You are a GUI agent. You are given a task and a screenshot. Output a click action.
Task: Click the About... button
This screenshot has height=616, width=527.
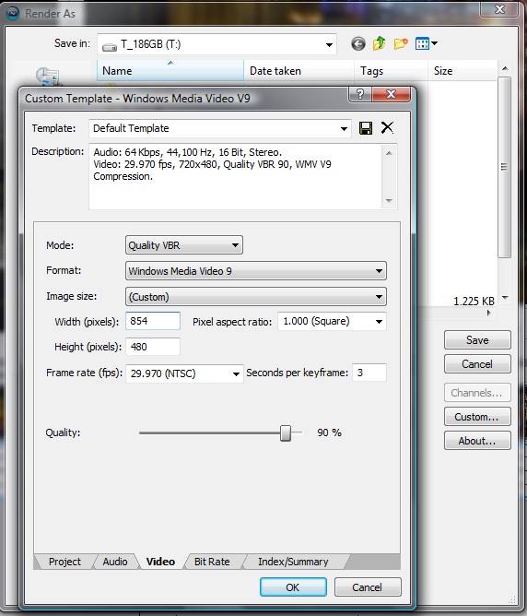[x=477, y=441]
